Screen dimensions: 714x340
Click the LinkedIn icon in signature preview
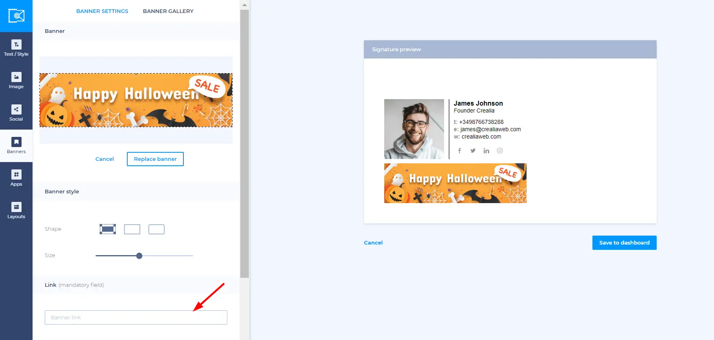(x=486, y=151)
